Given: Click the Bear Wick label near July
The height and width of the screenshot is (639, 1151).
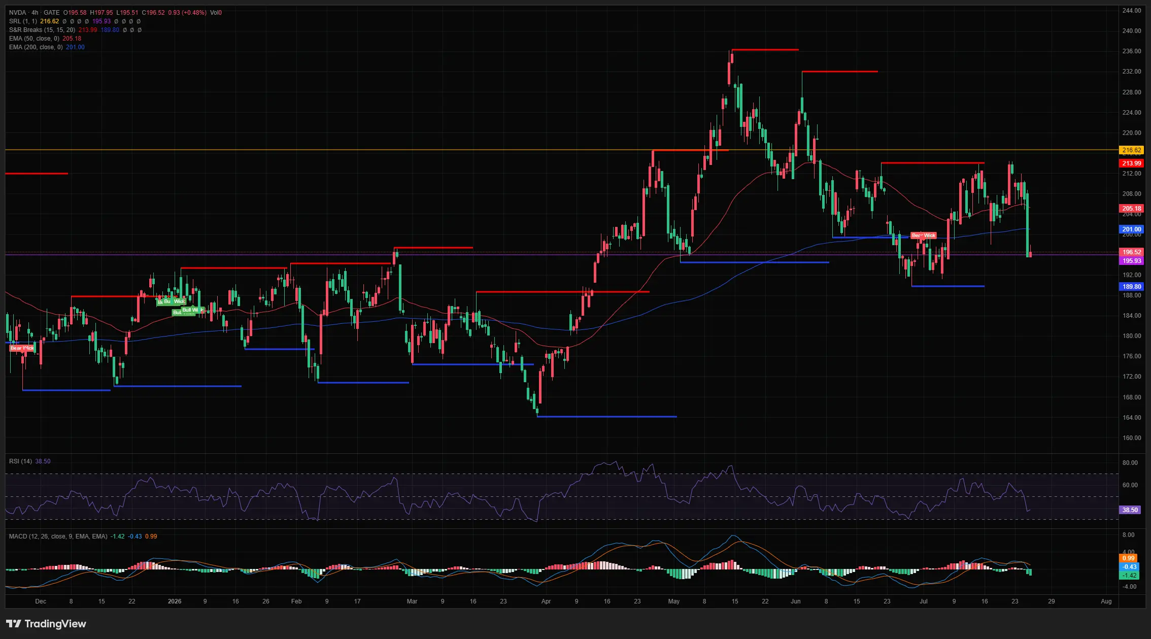Looking at the screenshot, I should click(x=924, y=236).
